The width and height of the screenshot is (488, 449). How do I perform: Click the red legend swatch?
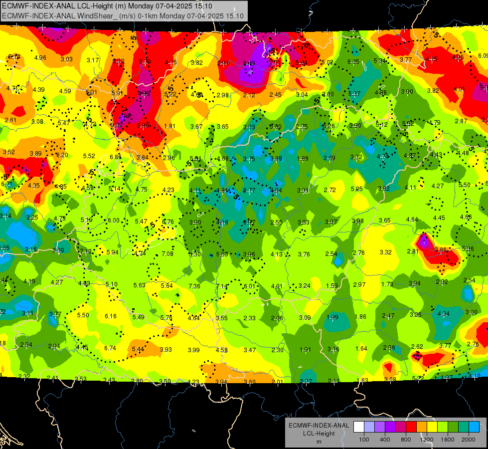coord(411,427)
